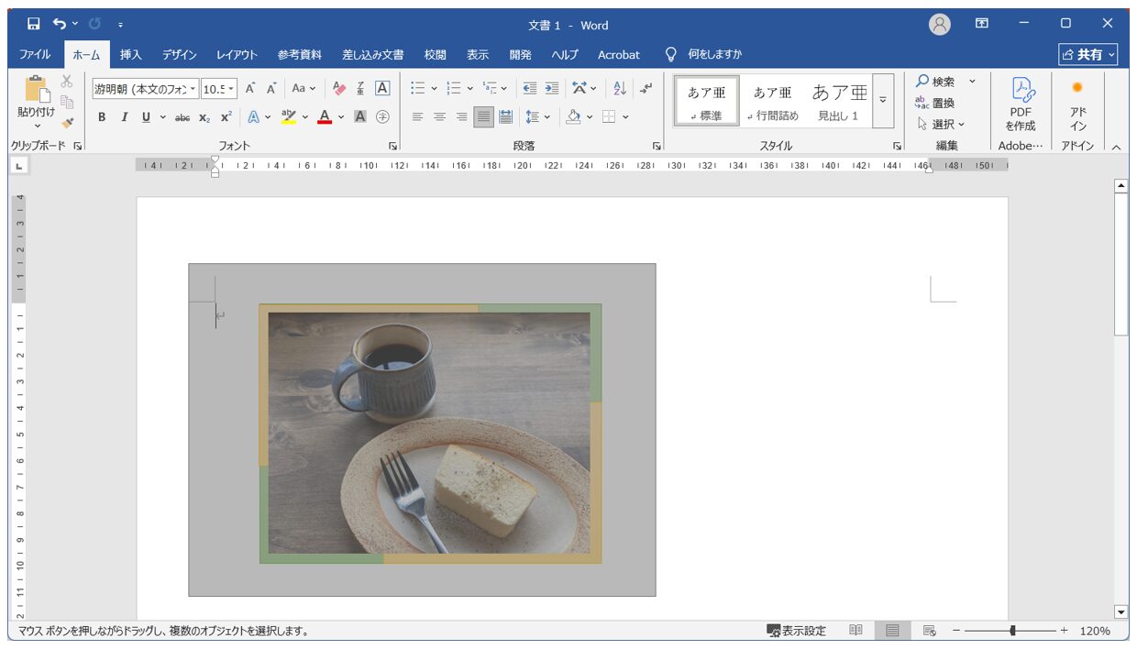Open the phonetic guide (ruby) tool
The image size is (1137, 649).
point(360,89)
